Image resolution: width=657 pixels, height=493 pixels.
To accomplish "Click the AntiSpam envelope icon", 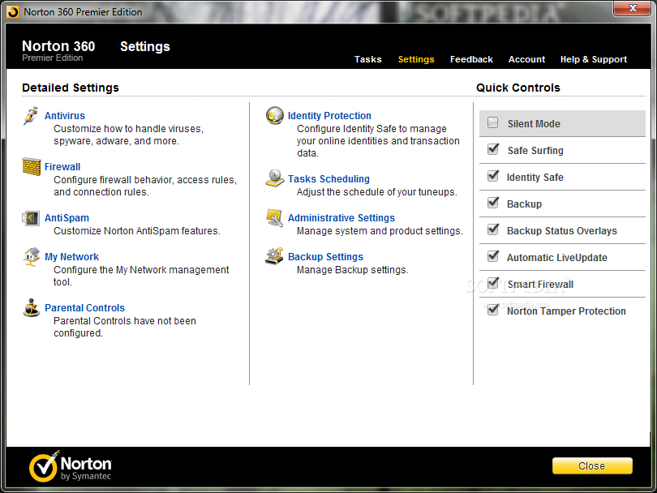I will coord(31,218).
